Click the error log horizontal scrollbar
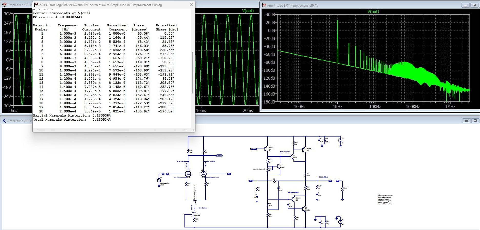Viewport: 480px width, 230px height. tap(111, 130)
